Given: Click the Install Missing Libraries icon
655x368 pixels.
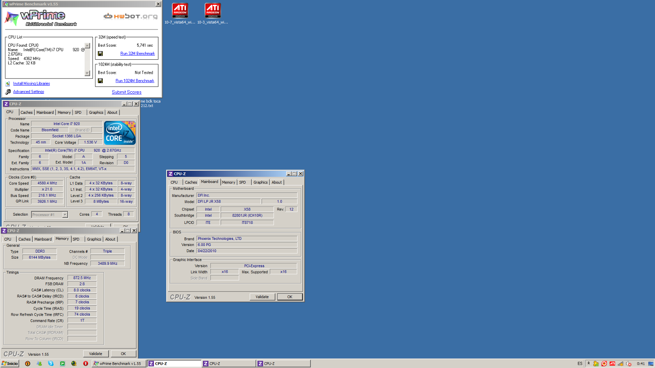Looking at the screenshot, I should (x=8, y=84).
